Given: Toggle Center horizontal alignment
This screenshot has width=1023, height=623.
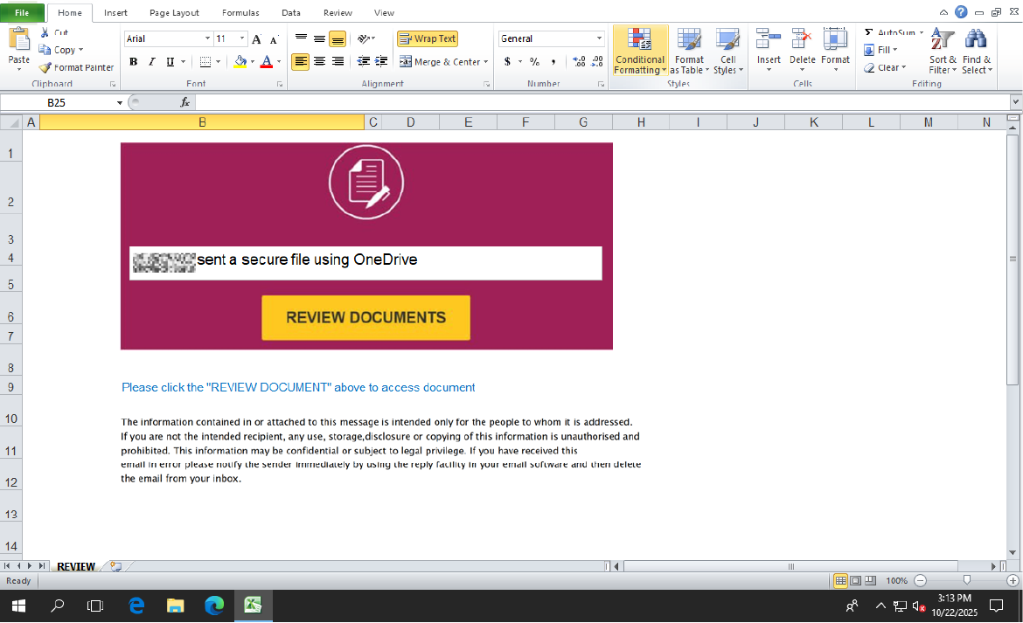Looking at the screenshot, I should coord(319,61).
